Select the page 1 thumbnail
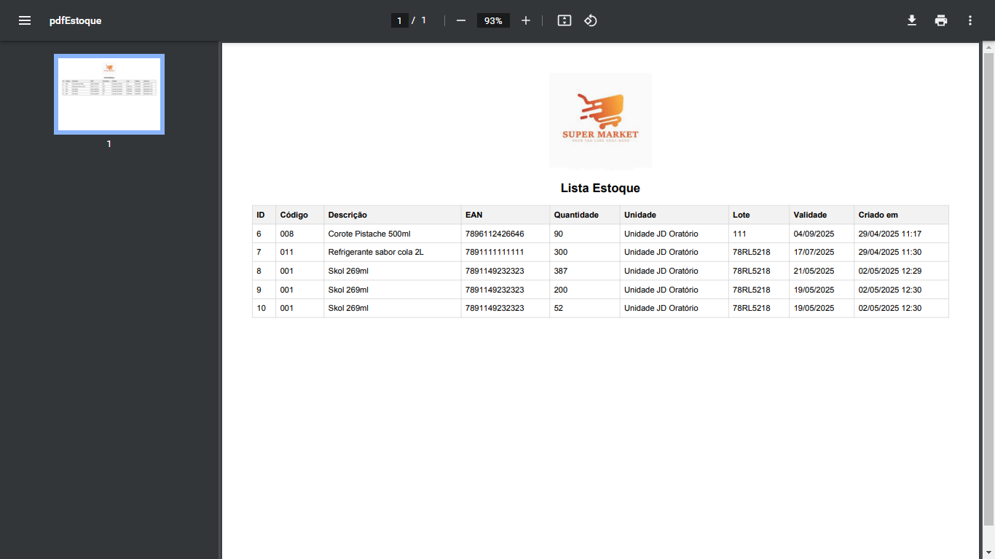Viewport: 995px width, 559px height. click(x=109, y=95)
